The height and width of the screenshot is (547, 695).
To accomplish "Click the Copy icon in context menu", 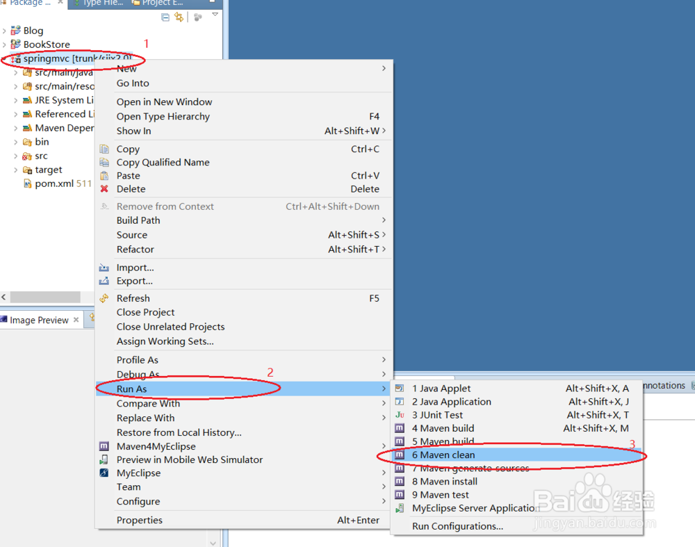I will 104,149.
